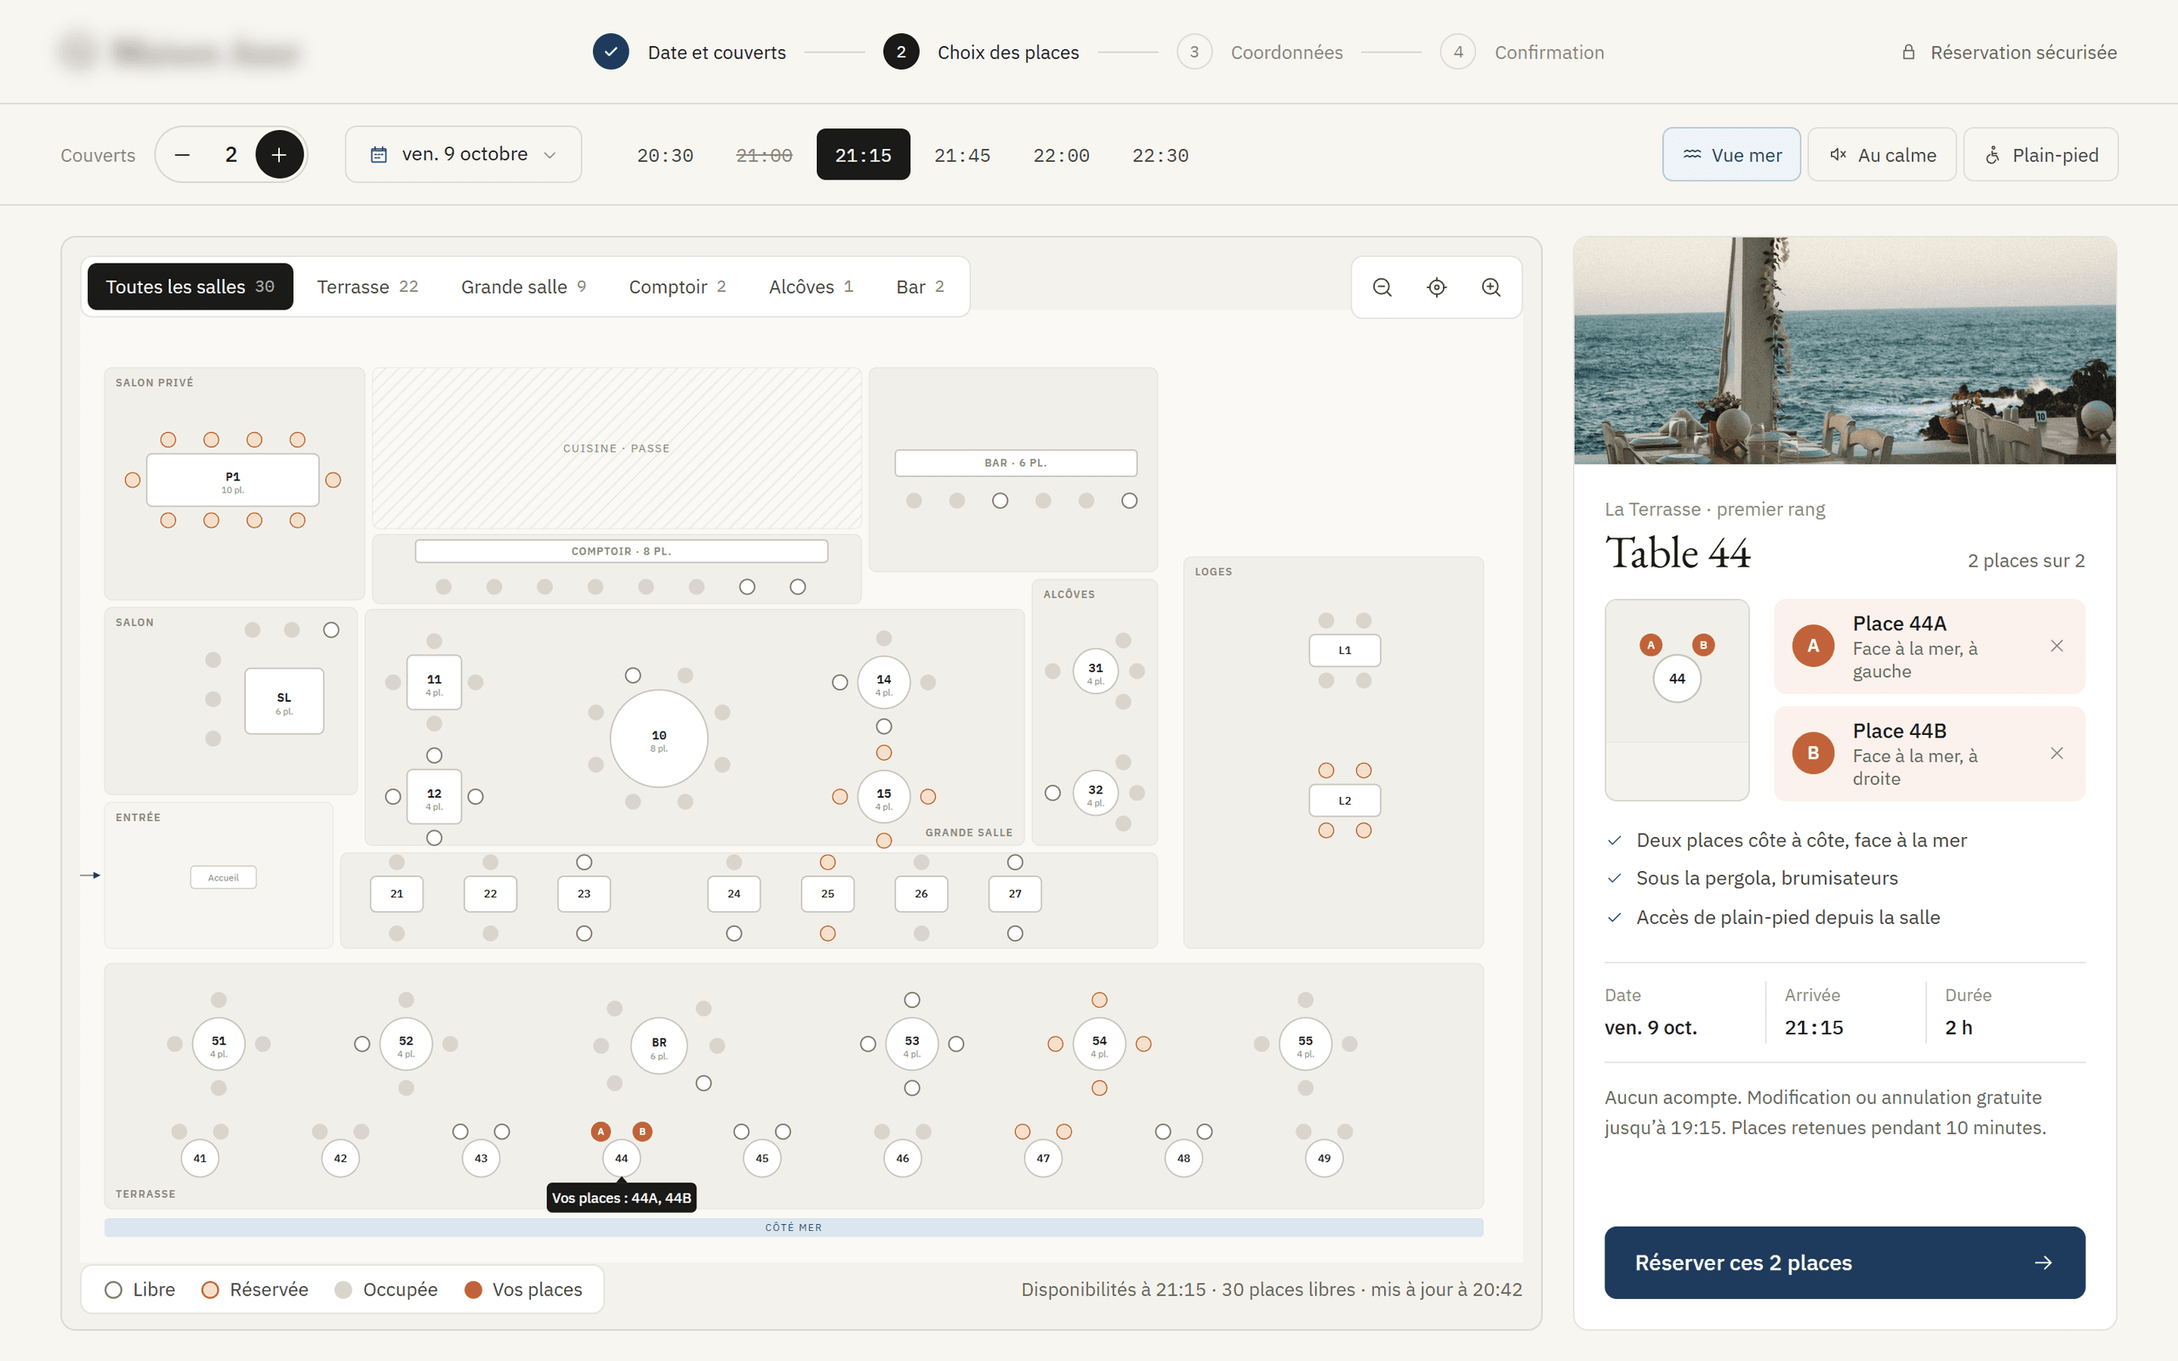Recenter the floor plan view
This screenshot has height=1361, width=2178.
point(1436,288)
